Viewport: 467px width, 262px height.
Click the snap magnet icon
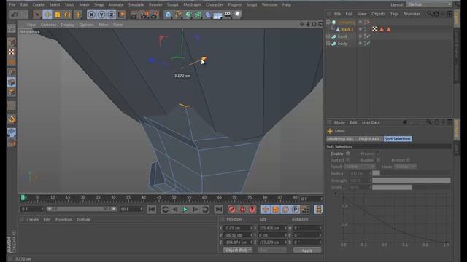[x=12, y=119]
